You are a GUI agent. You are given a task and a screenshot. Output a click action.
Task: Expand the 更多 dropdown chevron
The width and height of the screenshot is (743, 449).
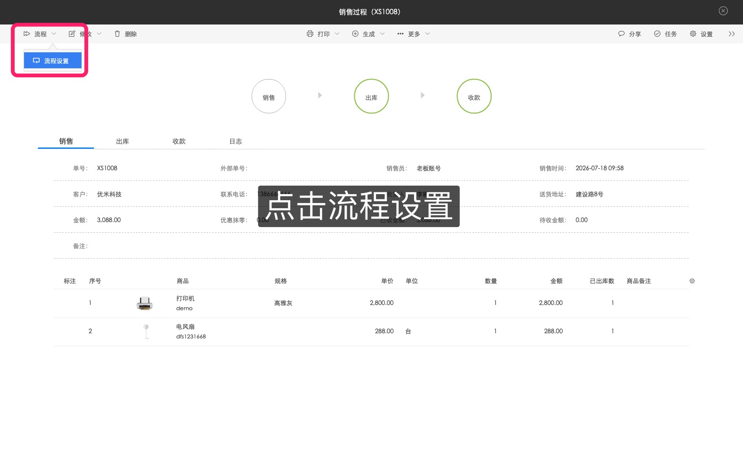[427, 34]
